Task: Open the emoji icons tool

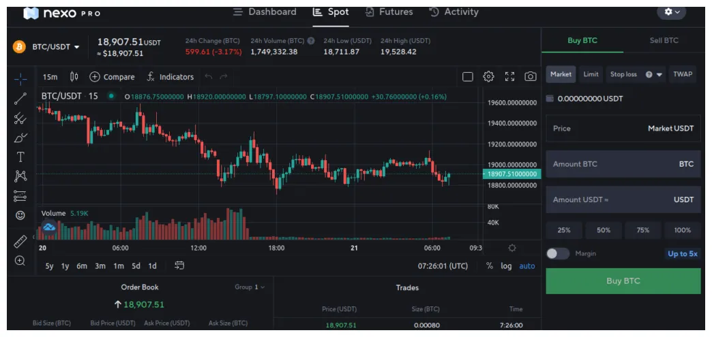Action: click(x=20, y=215)
